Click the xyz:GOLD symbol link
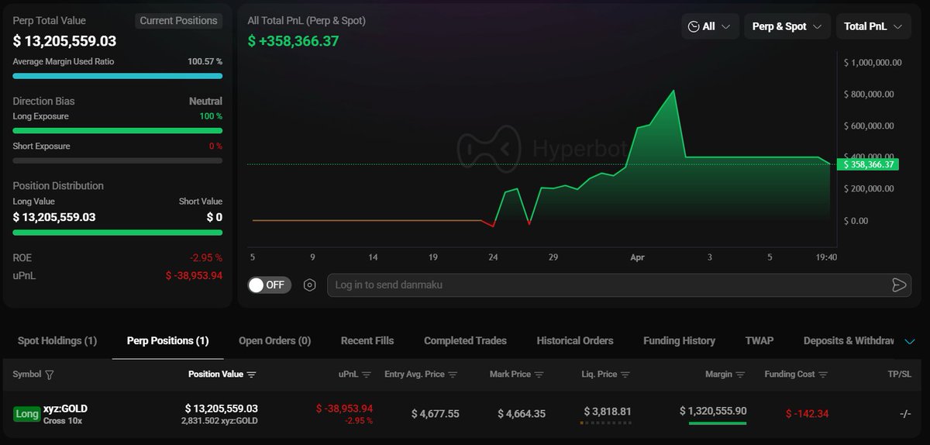The image size is (930, 445). tap(64, 409)
